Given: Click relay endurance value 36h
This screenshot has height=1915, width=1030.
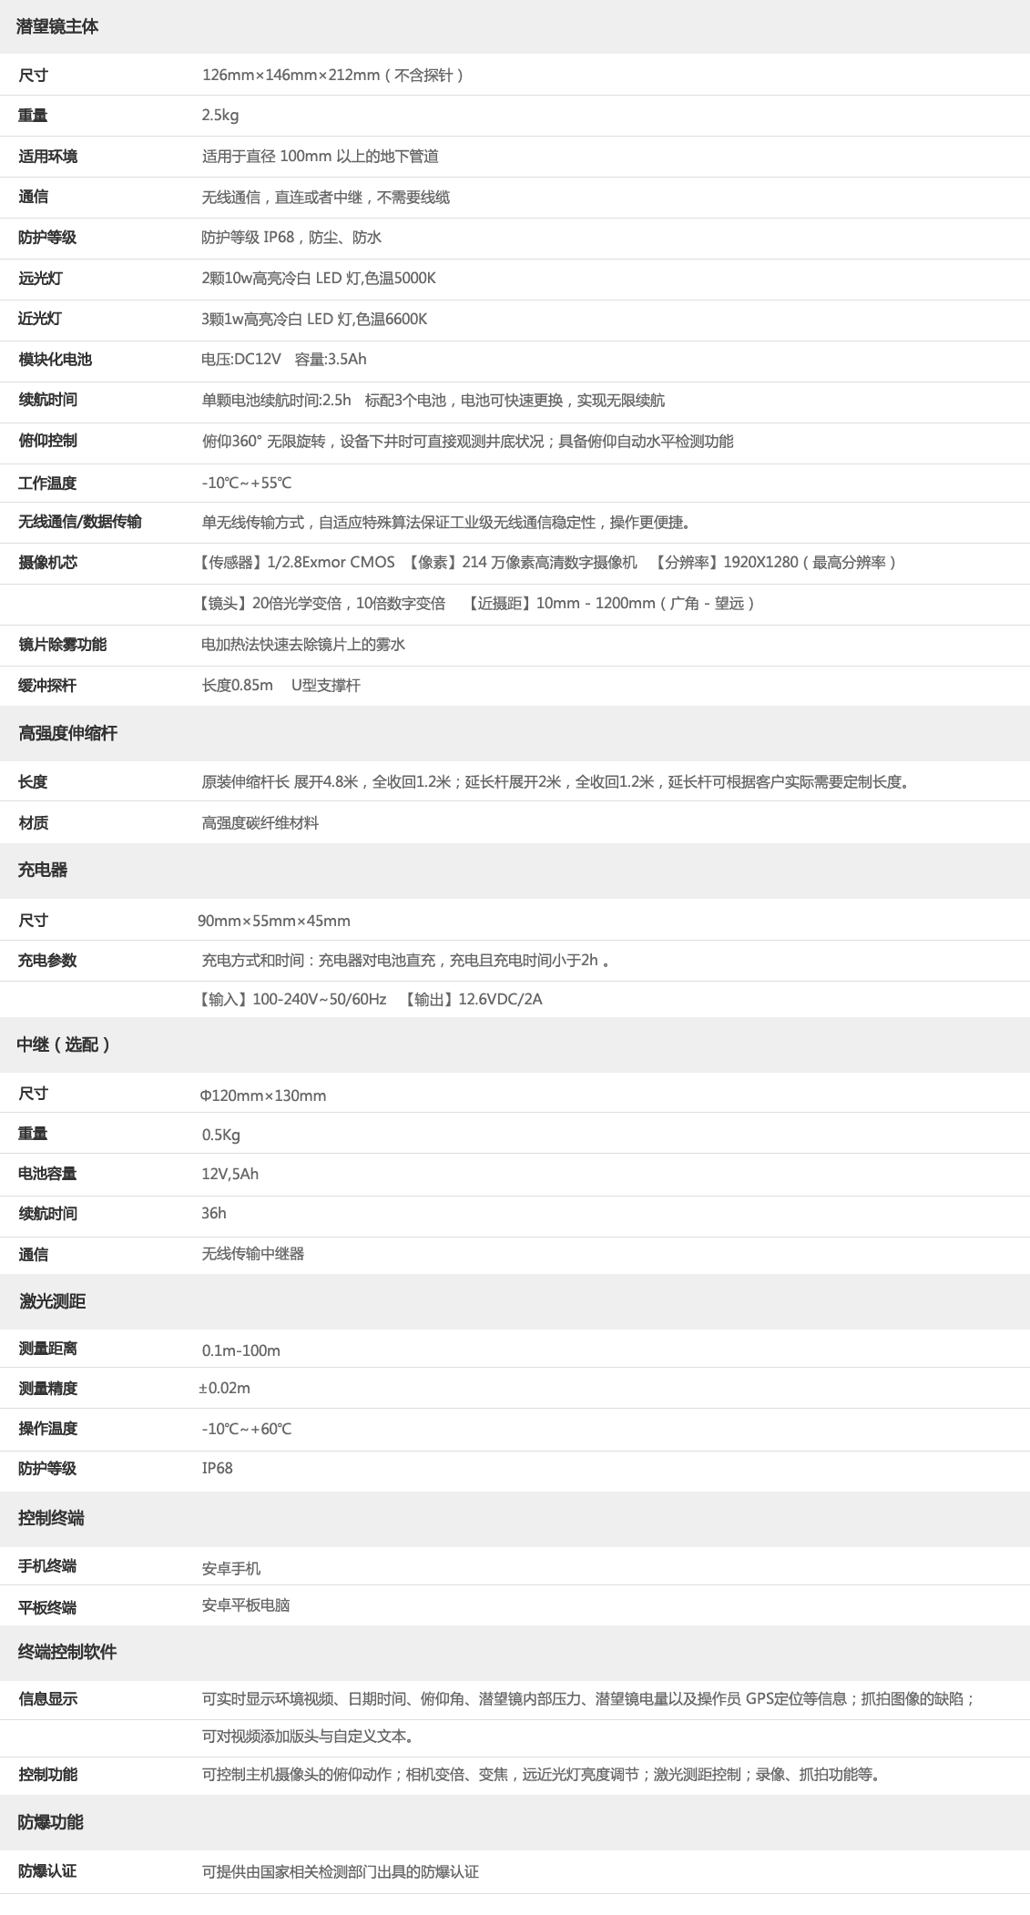Looking at the screenshot, I should coord(214,1214).
